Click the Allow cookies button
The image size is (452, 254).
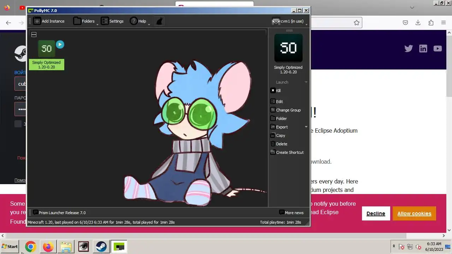[x=414, y=213]
